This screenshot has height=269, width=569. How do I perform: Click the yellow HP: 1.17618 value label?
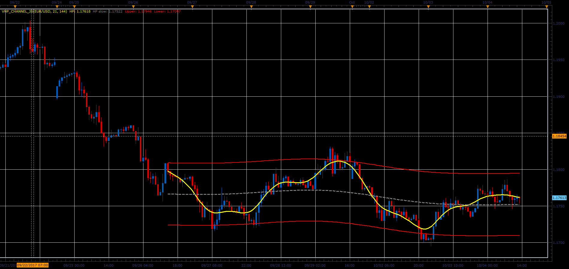pos(80,11)
